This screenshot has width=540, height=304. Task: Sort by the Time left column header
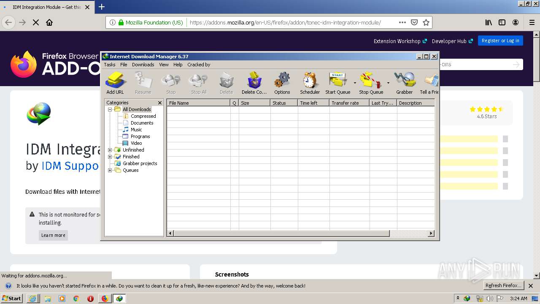313,103
